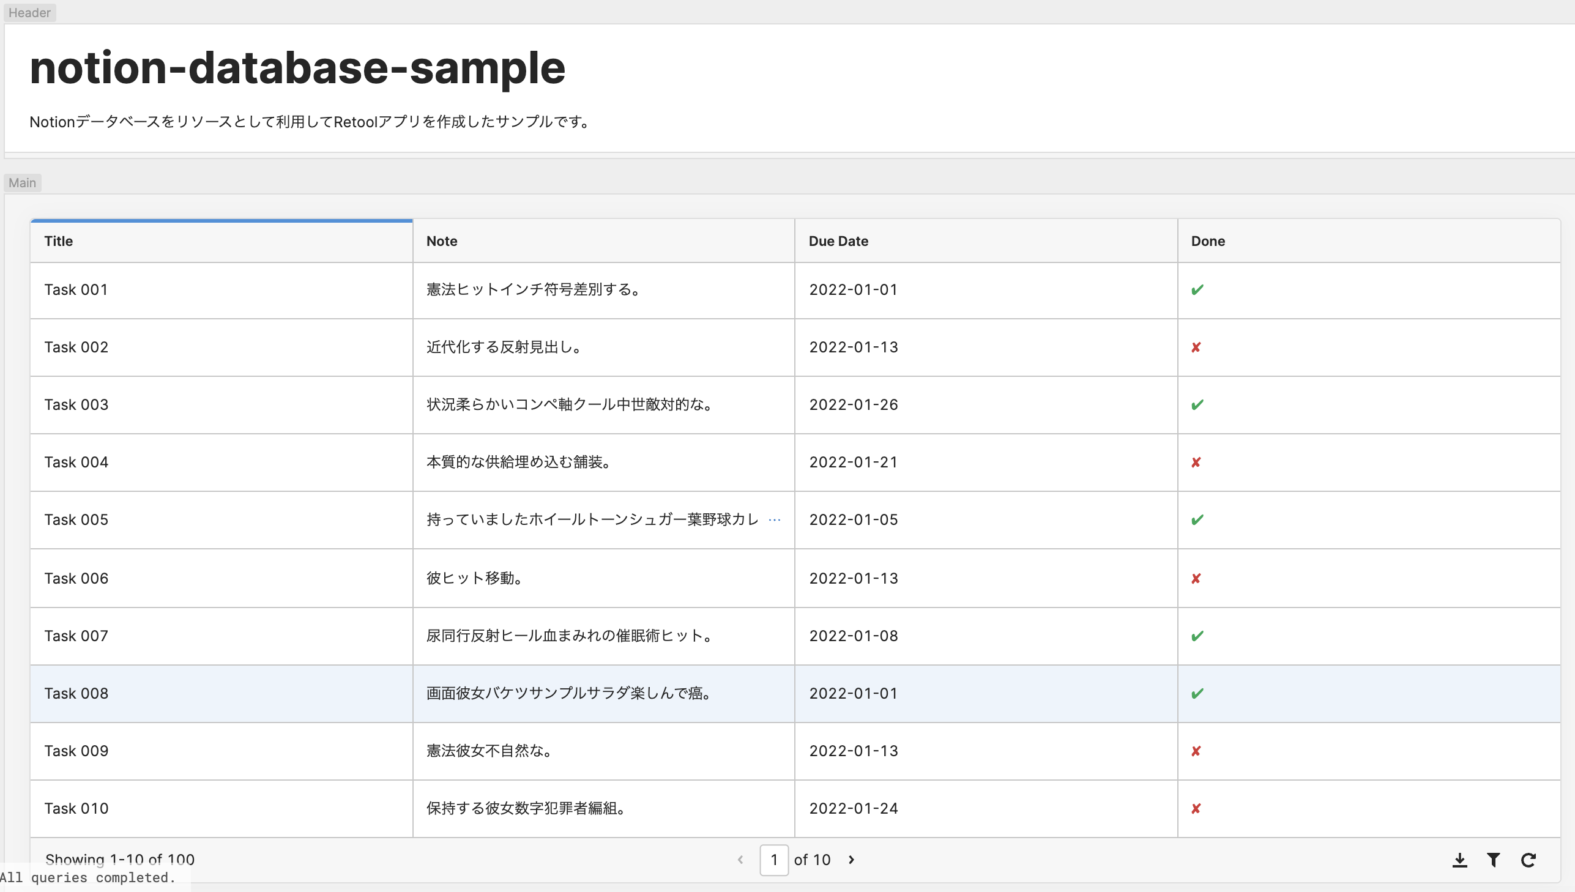Select the Task 006 title cell

221,578
